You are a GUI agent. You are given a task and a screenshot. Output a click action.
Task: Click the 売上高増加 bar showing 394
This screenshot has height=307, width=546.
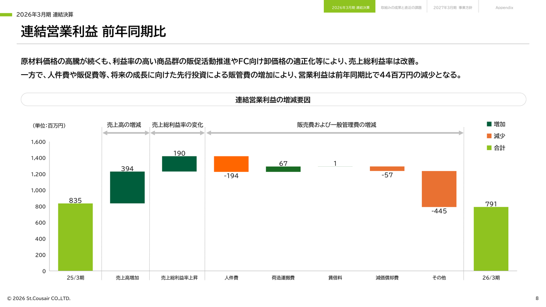pyautogui.click(x=127, y=188)
